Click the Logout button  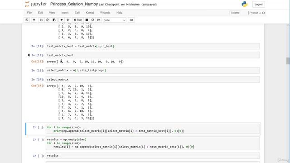(x=258, y=5)
